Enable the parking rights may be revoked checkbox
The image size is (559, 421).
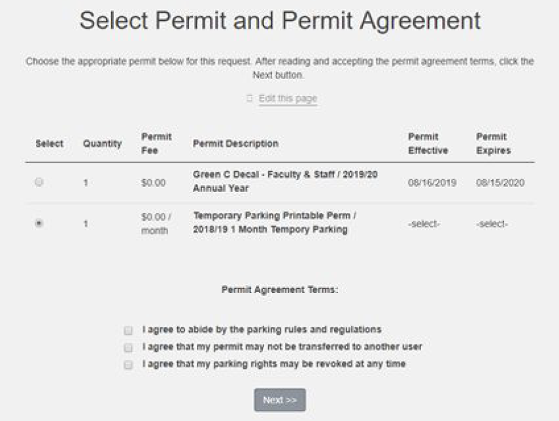[x=128, y=364]
